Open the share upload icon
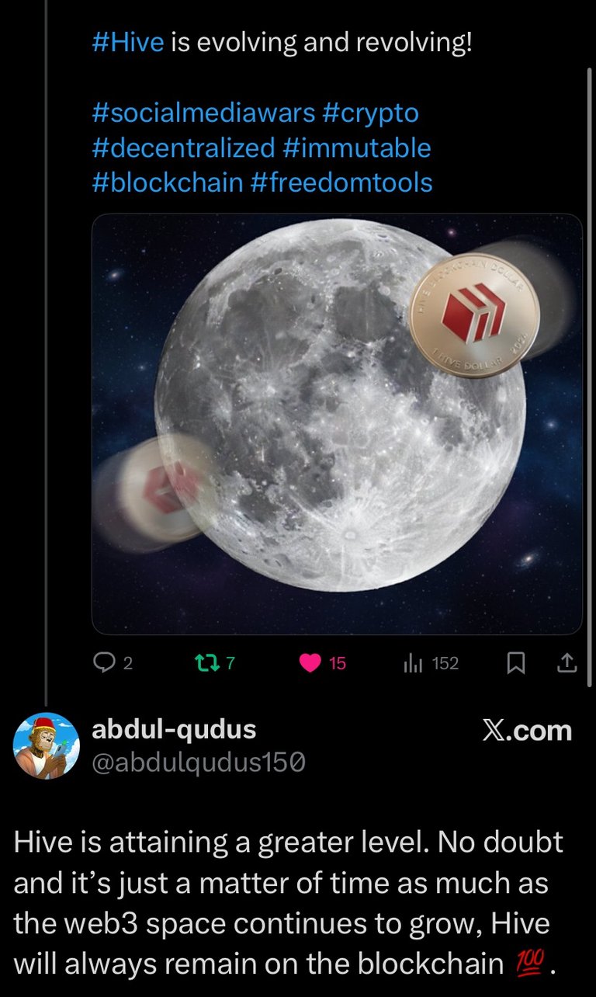The height and width of the screenshot is (997, 596). pos(567,663)
